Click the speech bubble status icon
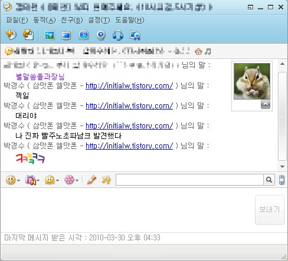Screen dimensions: 288x261 9,51
